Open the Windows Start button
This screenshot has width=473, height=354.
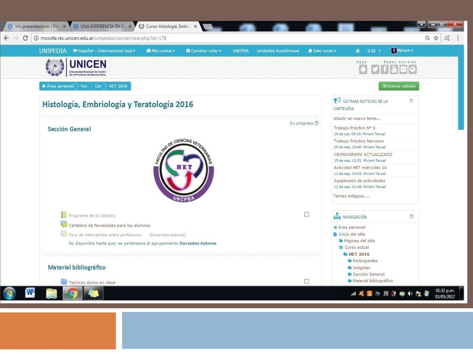(x=9, y=294)
